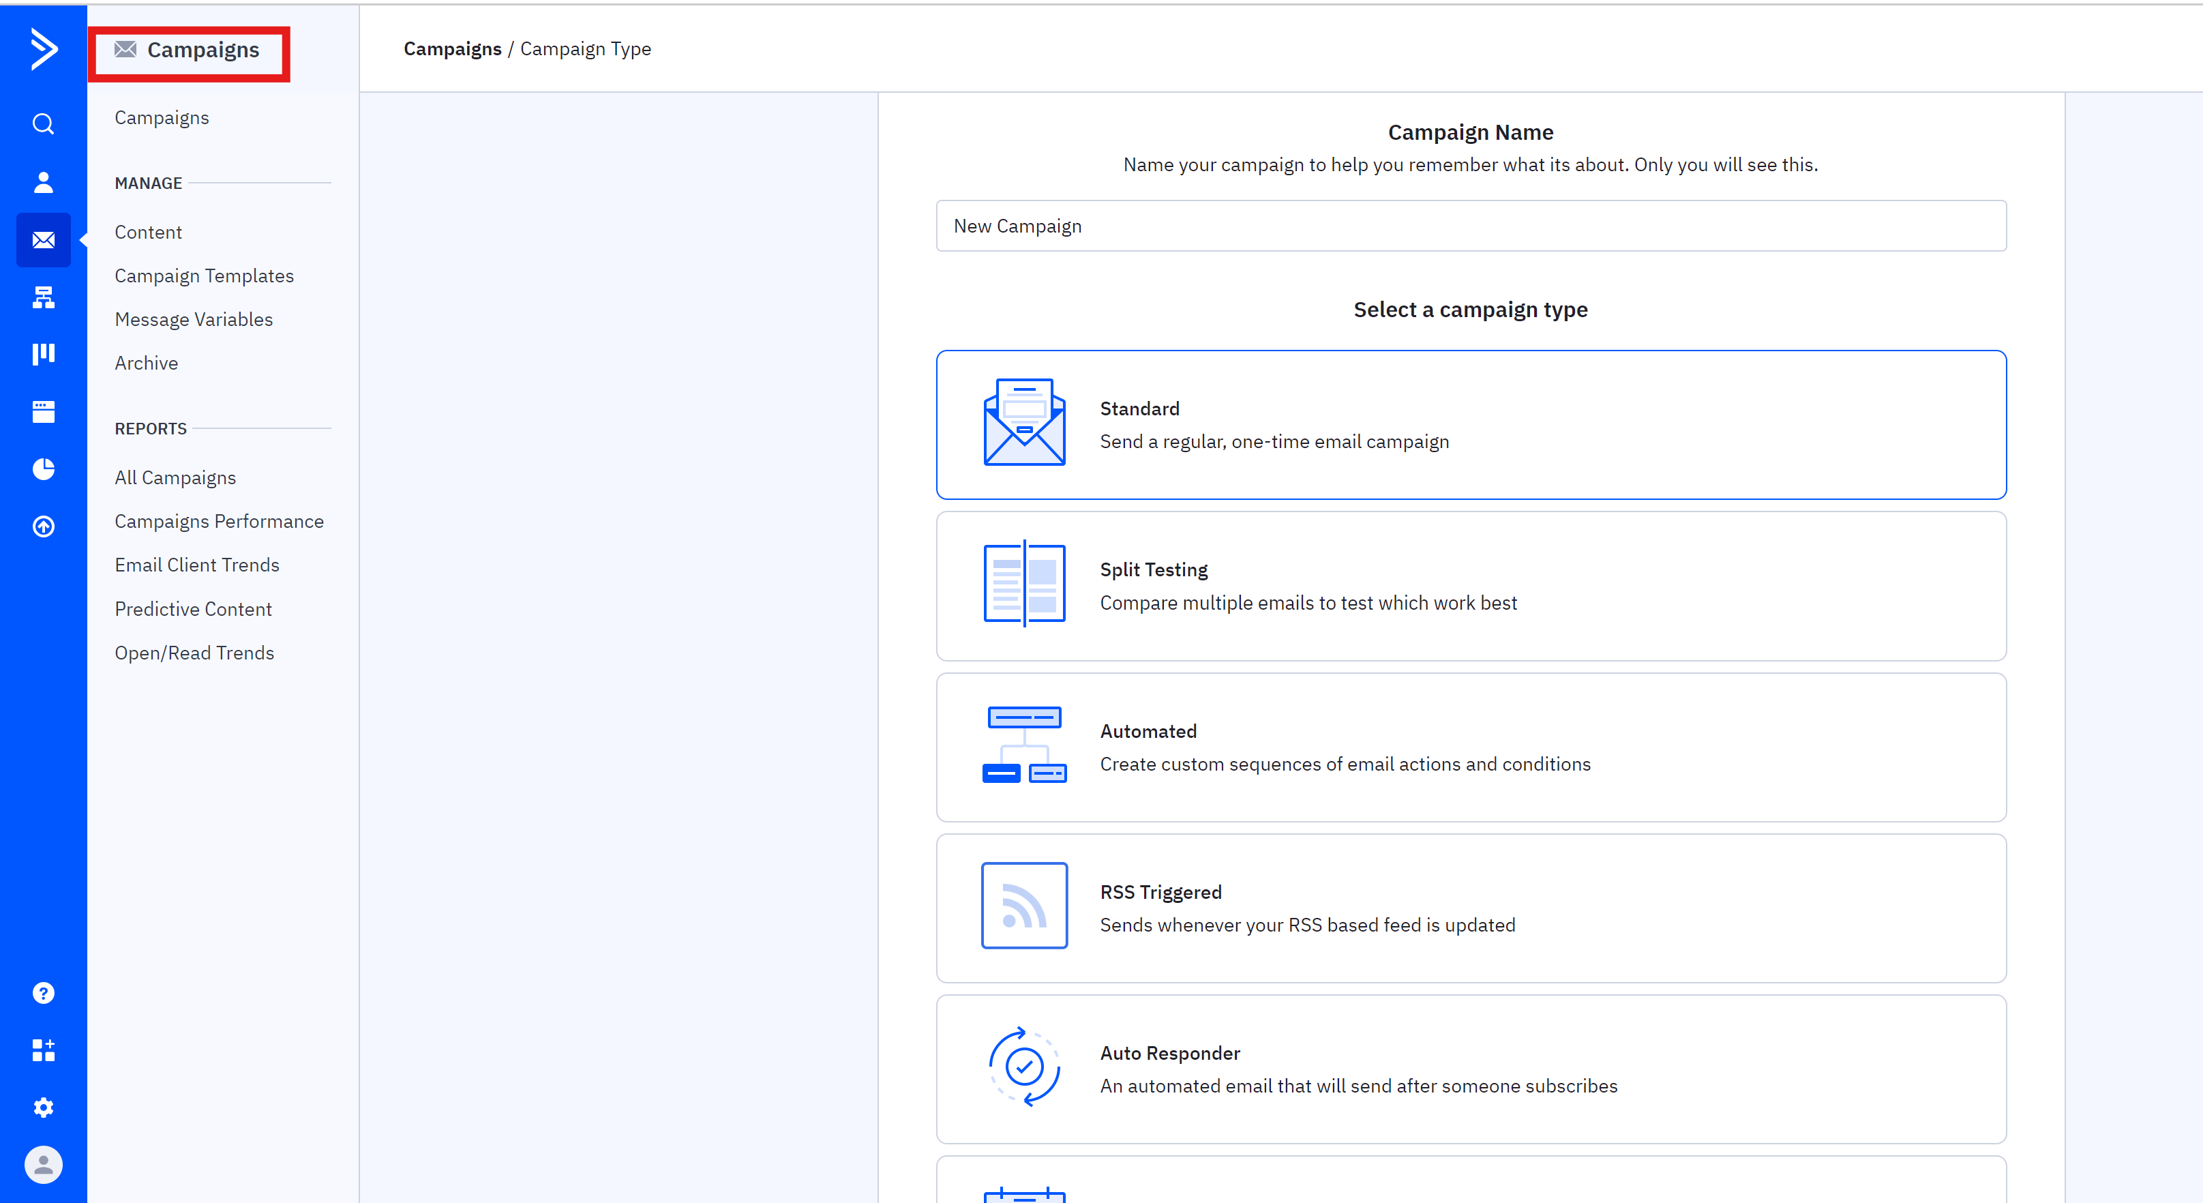The width and height of the screenshot is (2203, 1203).
Task: Open the Apps grid plus icon
Action: [x=43, y=1051]
